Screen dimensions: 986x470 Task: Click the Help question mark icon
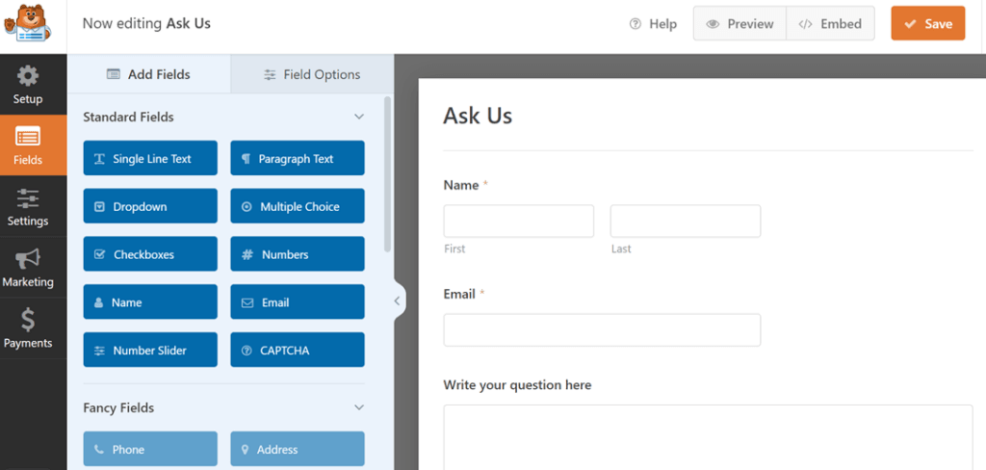click(x=636, y=24)
